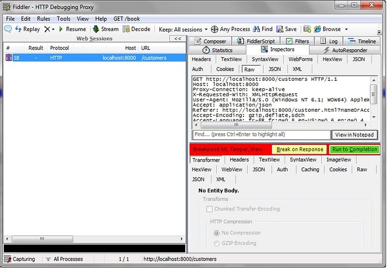Click the All Processes status filter

(x=65, y=259)
